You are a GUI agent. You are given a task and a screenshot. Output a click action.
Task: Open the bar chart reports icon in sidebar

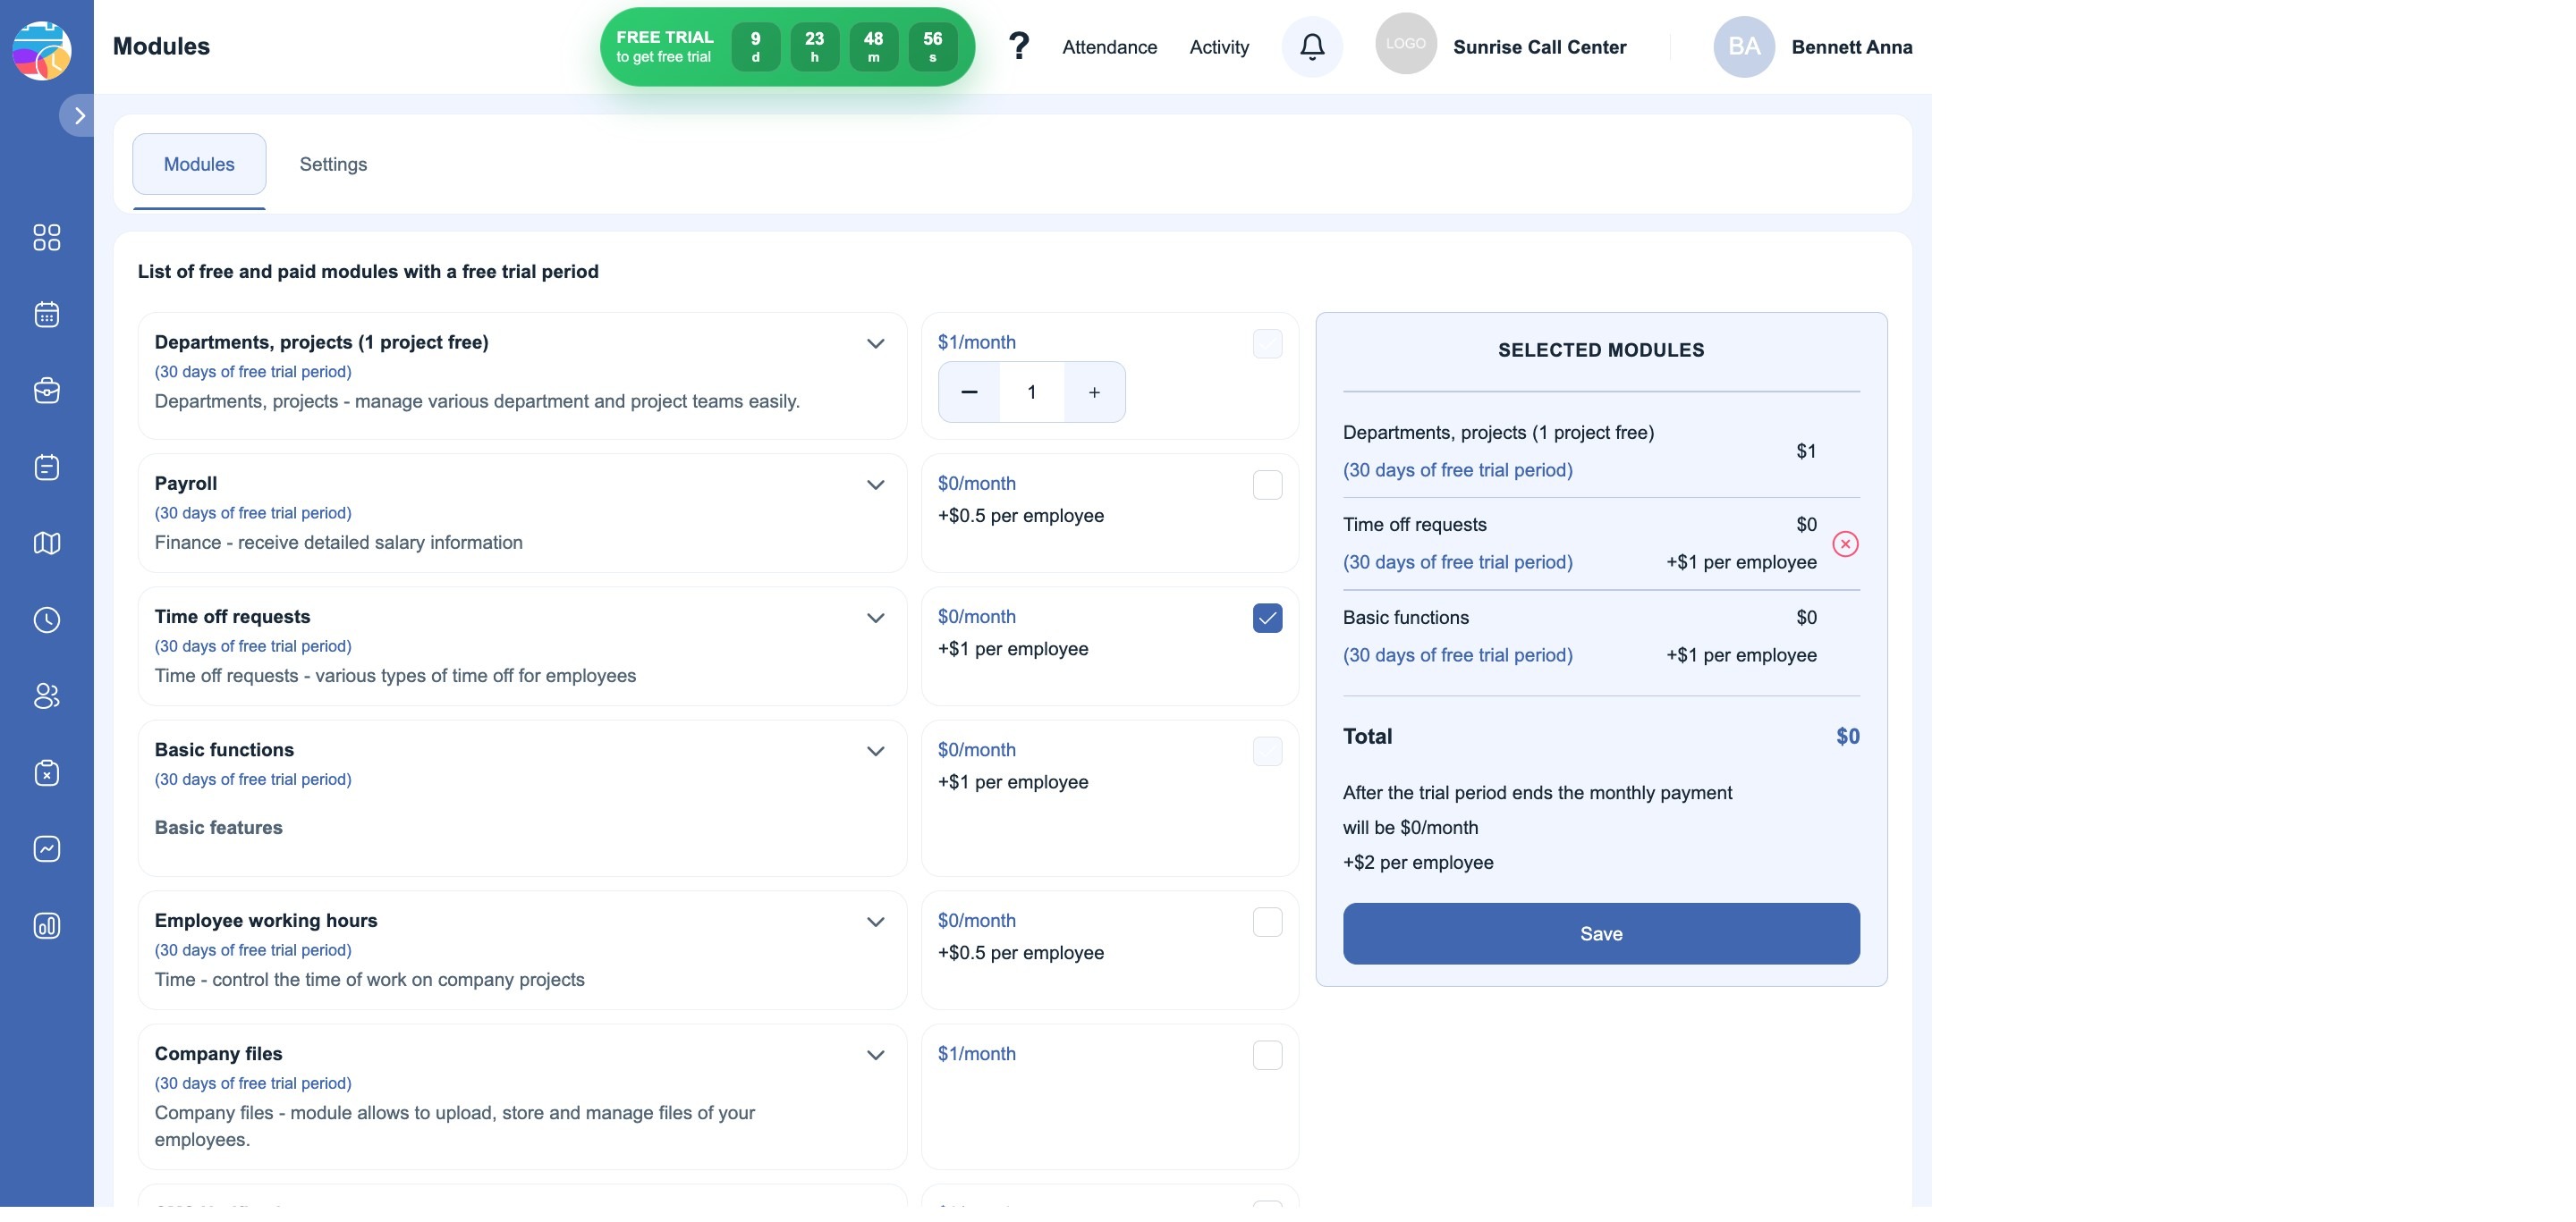[x=47, y=927]
